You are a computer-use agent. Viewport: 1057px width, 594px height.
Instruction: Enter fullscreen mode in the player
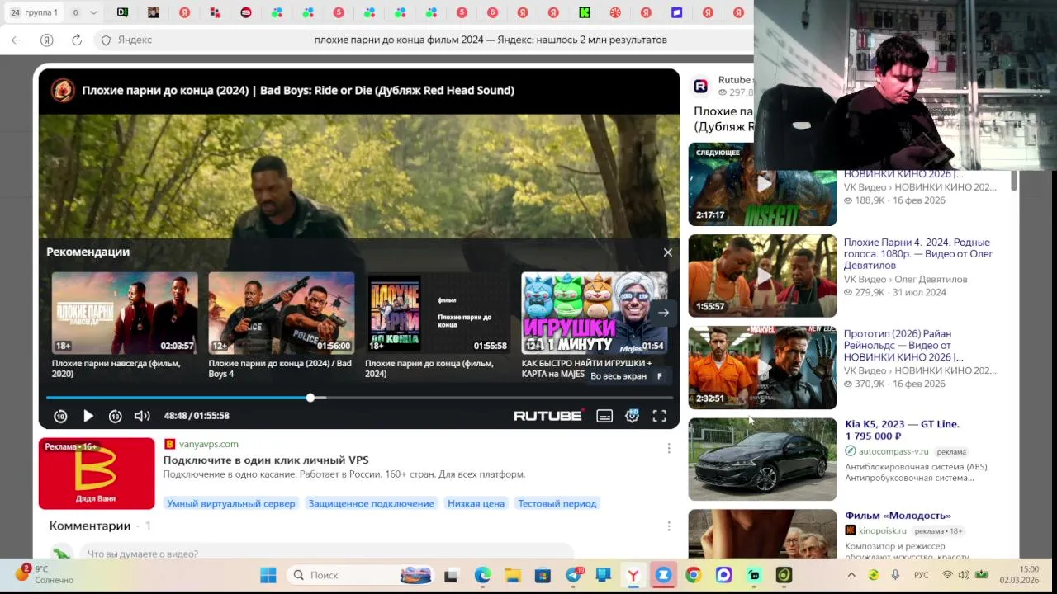click(x=659, y=416)
